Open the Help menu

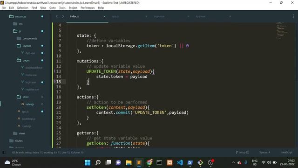point(101,8)
